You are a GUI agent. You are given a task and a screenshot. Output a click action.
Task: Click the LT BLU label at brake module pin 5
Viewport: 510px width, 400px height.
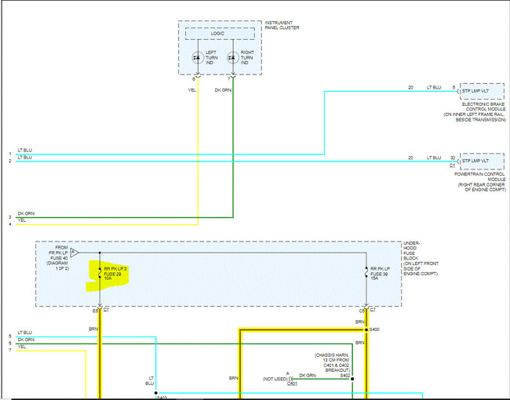coord(434,88)
